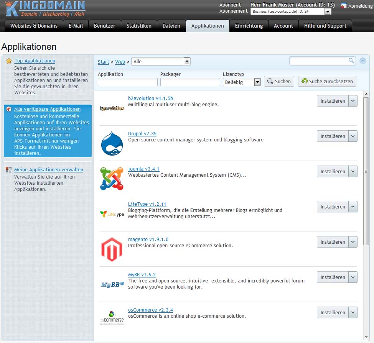This screenshot has height=343, width=374.
Task: Click the star icon beside Top-Applikationen
Action: coord(9,61)
